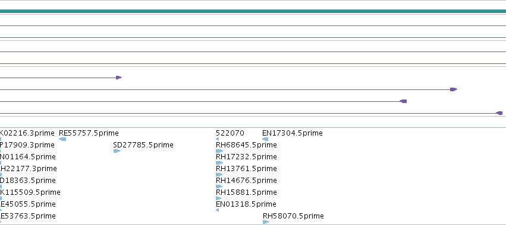This screenshot has width=506, height=225.
Task: Select the left-pointing arrow glyph under RE55757.5prime
Action: coord(62,139)
